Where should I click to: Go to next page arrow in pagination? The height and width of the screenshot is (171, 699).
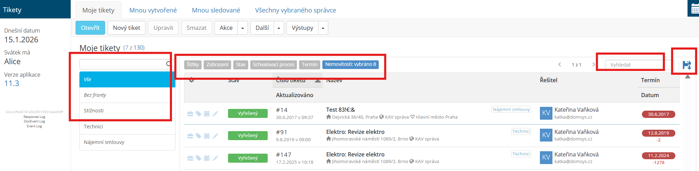click(x=594, y=65)
